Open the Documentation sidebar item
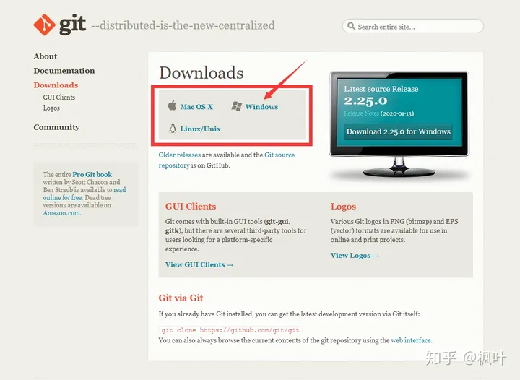Image resolution: width=520 pixels, height=380 pixels. [x=64, y=71]
